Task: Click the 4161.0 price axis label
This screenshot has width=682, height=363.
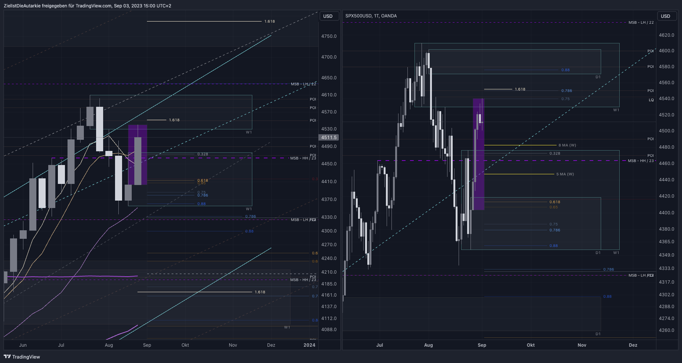Action: coord(329,295)
